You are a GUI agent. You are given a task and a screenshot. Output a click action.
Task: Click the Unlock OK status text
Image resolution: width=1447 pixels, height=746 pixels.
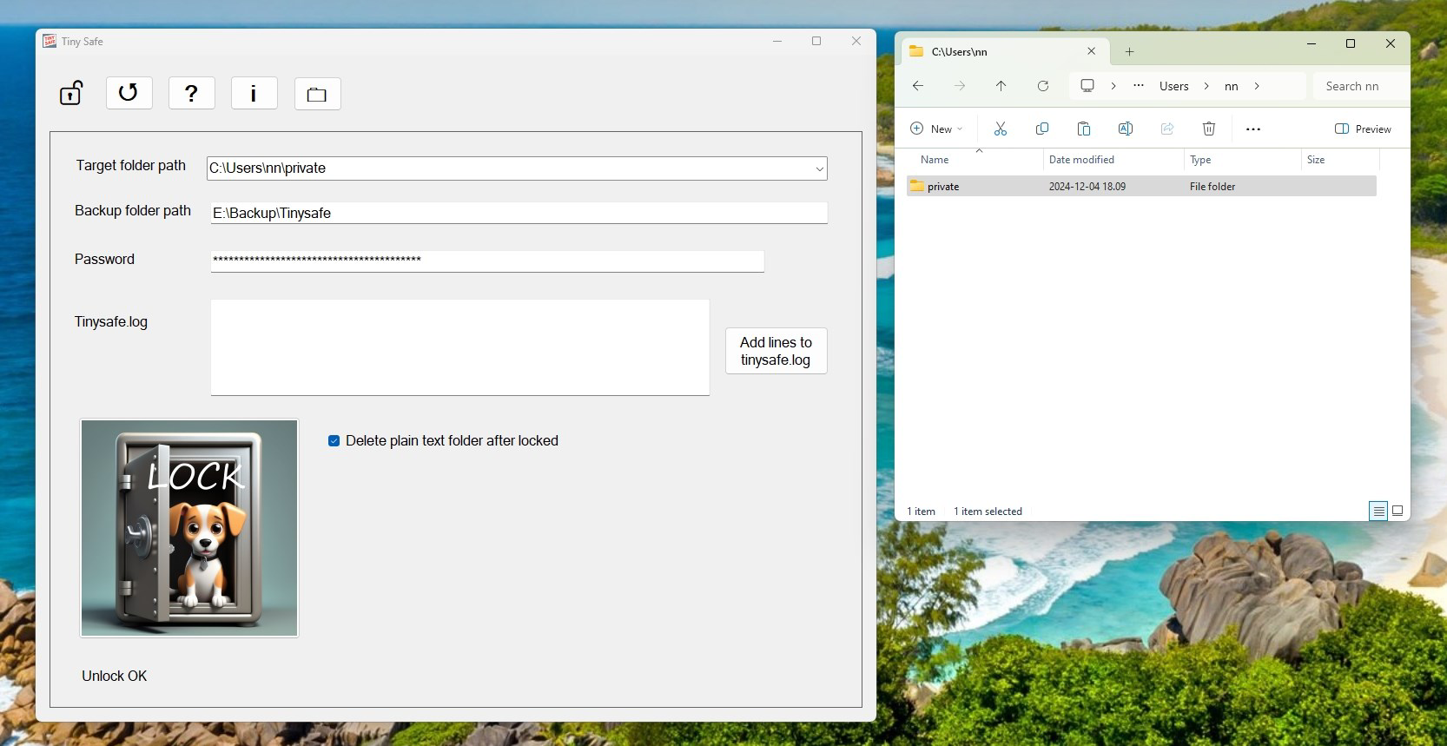click(x=114, y=676)
